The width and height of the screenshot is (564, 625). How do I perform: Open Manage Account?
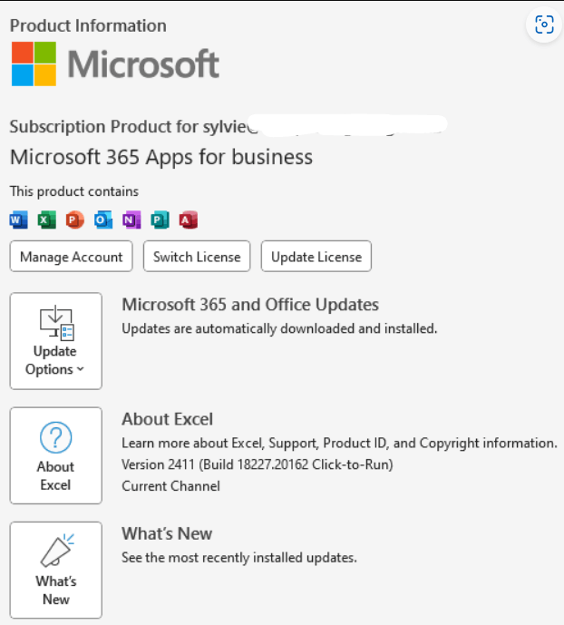click(72, 257)
